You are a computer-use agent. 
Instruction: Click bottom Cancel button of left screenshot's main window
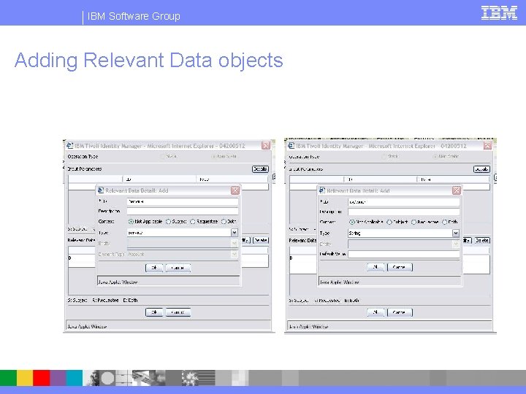tap(178, 312)
